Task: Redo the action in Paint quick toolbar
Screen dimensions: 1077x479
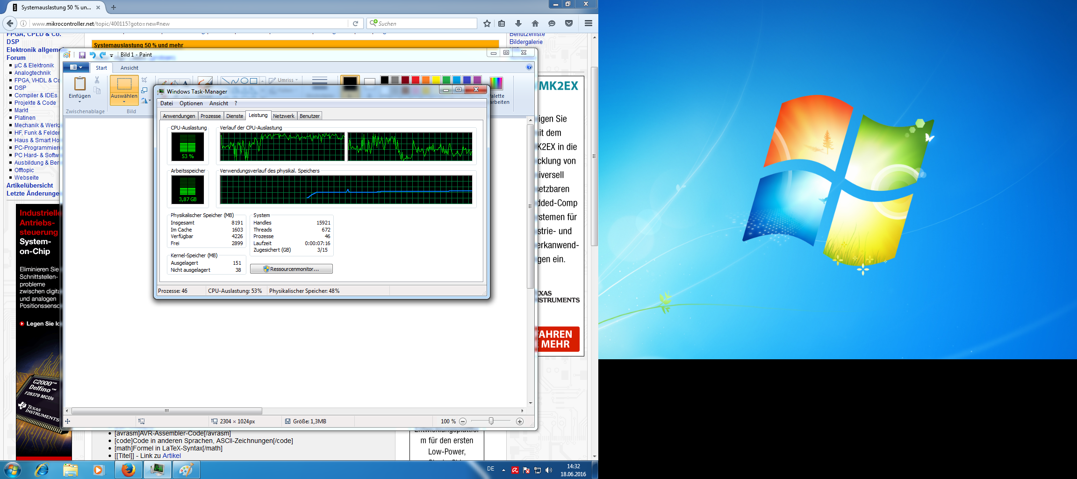Action: pyautogui.click(x=103, y=55)
